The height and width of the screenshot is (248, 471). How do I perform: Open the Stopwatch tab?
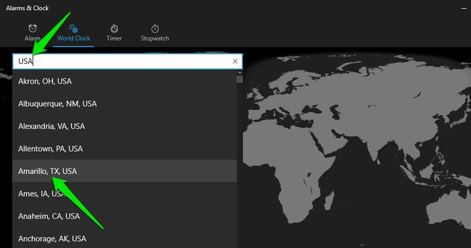(x=155, y=34)
